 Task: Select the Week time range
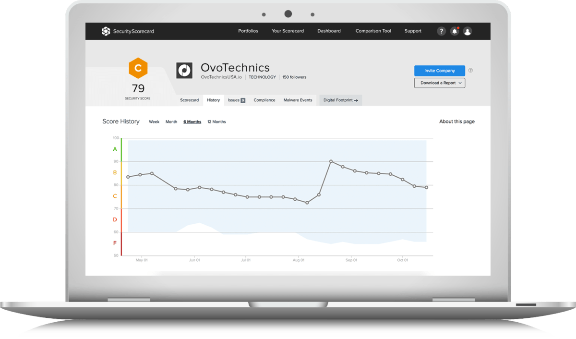(x=154, y=122)
